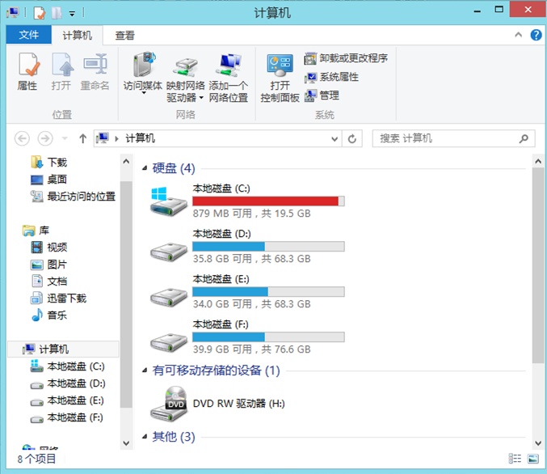
Task: Click 映射网络驱动器 map network drive
Action: [x=185, y=78]
